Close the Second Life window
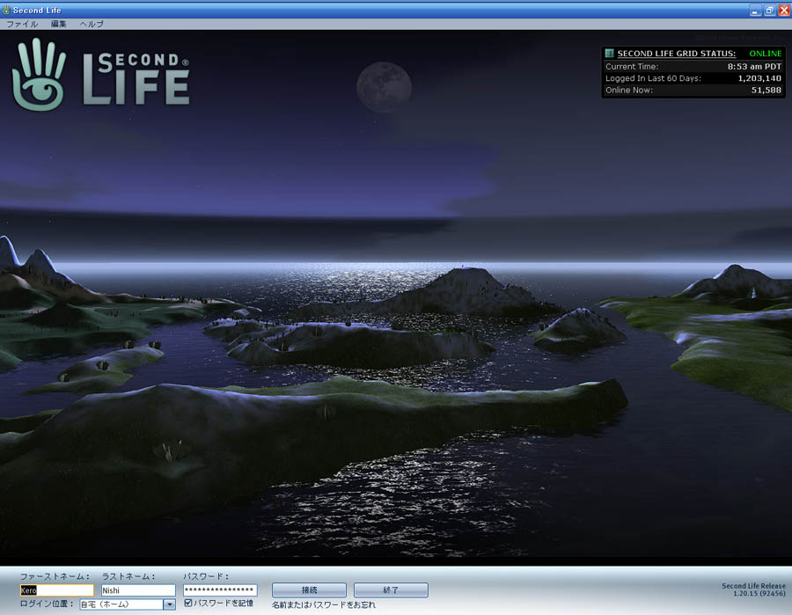This screenshot has height=615, width=792. pos(784,10)
